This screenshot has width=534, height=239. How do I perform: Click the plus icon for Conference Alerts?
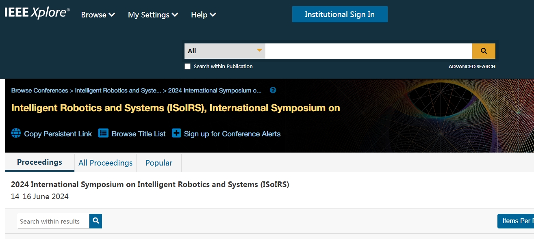point(176,133)
